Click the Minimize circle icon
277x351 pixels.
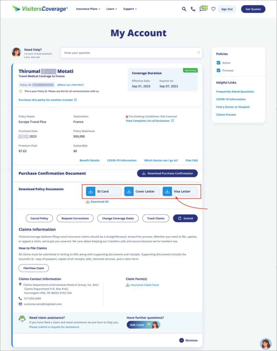click(182, 340)
